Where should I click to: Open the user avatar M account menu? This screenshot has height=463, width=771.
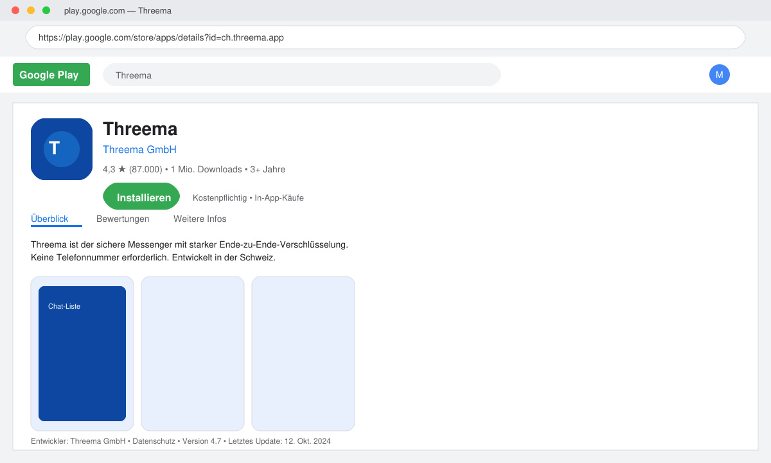point(720,75)
